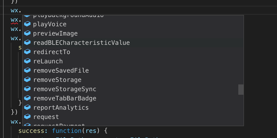Choose the request completion entry
This screenshot has width=277, height=138.
(46, 117)
